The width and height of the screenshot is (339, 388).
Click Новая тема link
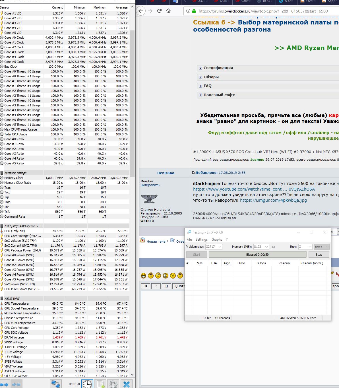click(156, 242)
